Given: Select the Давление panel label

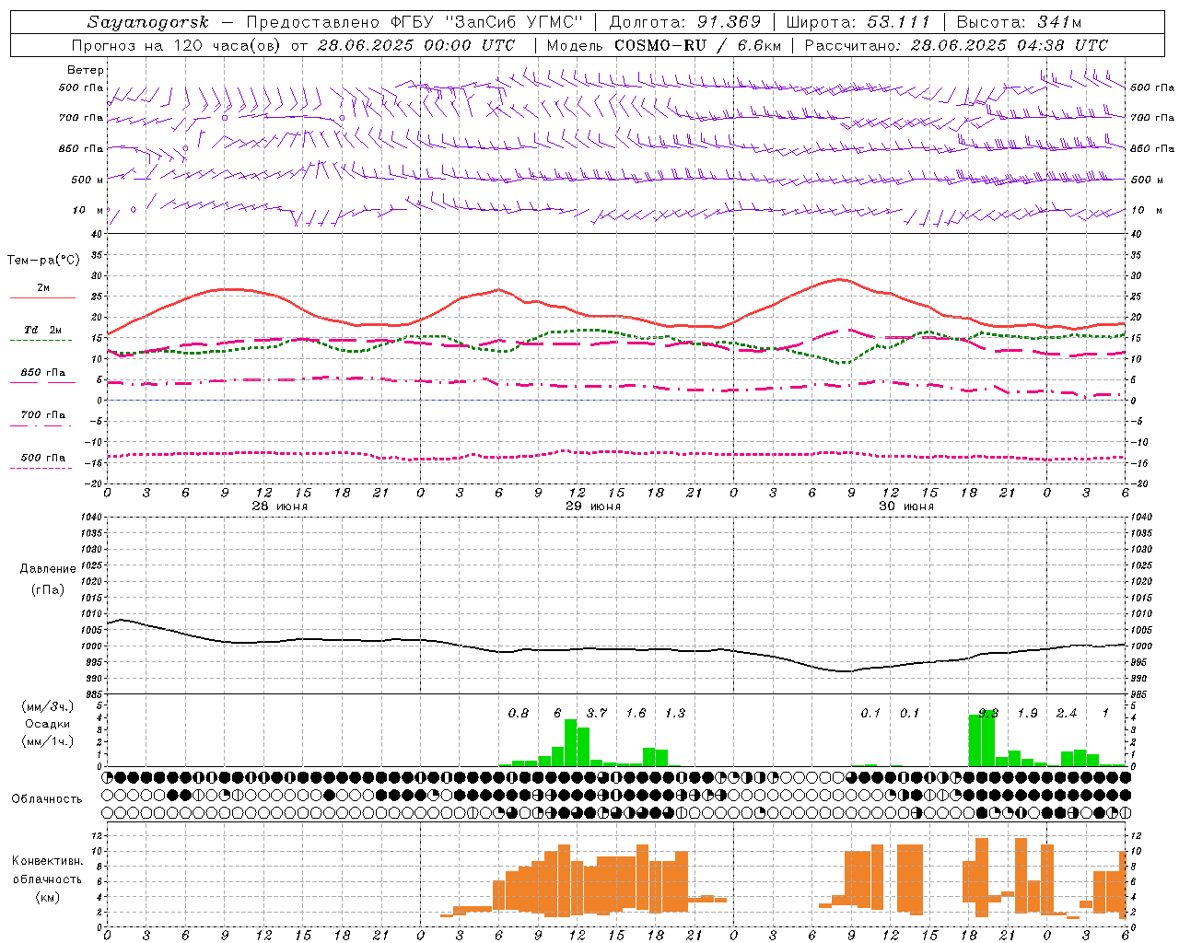Looking at the screenshot, I should [x=48, y=569].
